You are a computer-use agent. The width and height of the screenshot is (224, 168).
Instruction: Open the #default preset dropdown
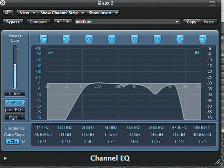(x=127, y=22)
